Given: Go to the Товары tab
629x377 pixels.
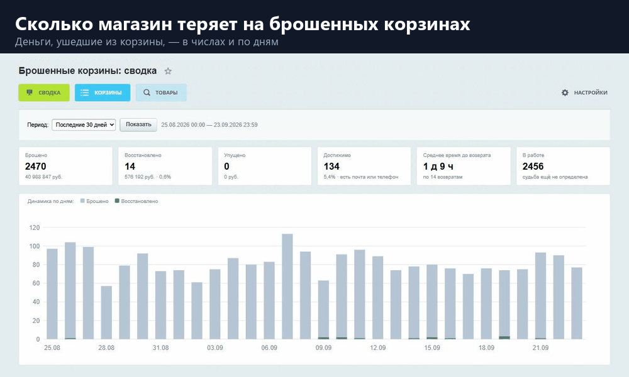Looking at the screenshot, I should [x=161, y=92].
